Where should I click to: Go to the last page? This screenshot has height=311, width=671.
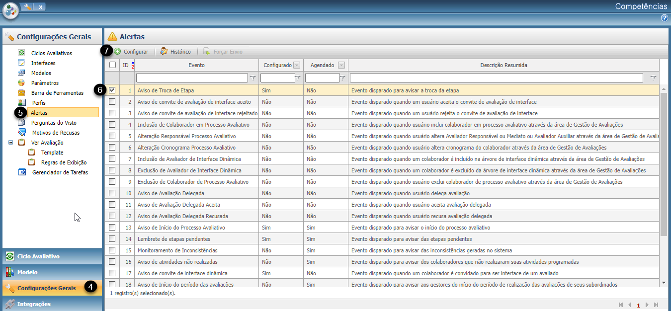656,305
